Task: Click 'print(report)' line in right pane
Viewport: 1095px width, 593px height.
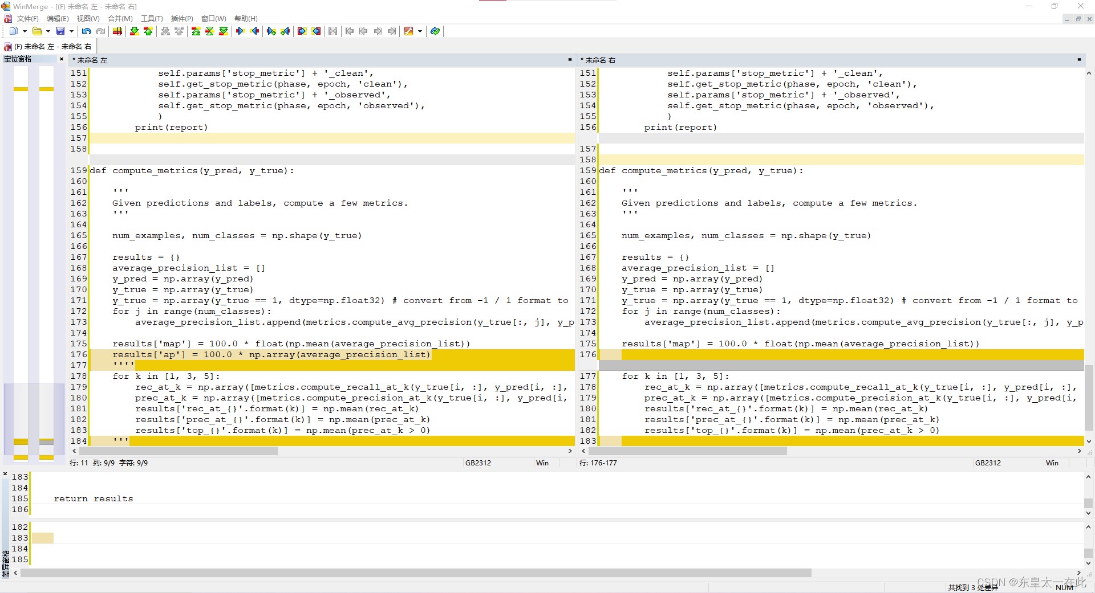Action: coord(680,128)
